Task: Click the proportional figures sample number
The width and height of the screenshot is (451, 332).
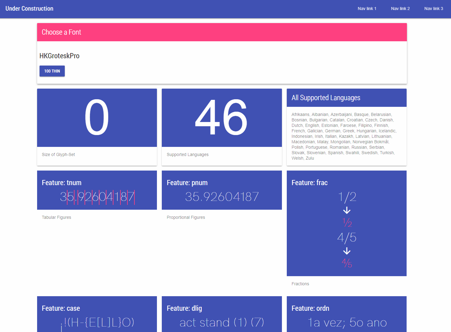Action: [x=222, y=197]
